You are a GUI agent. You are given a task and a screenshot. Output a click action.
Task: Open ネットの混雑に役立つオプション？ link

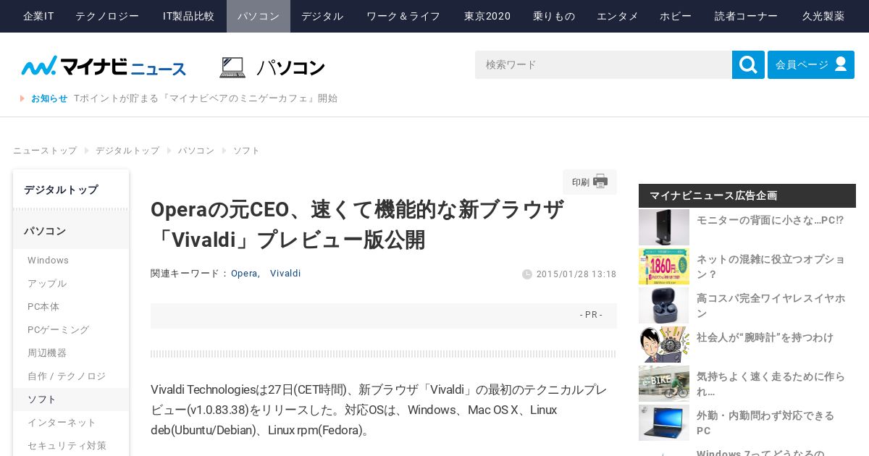pos(771,266)
